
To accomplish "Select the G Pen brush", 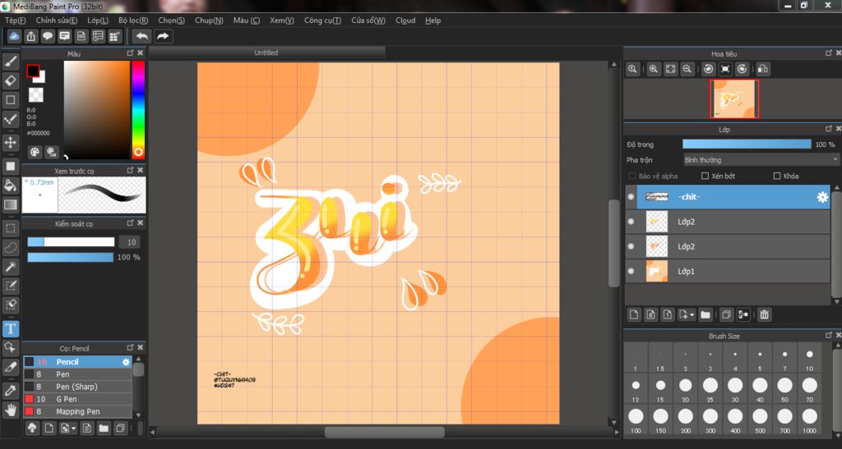I will pos(77,399).
